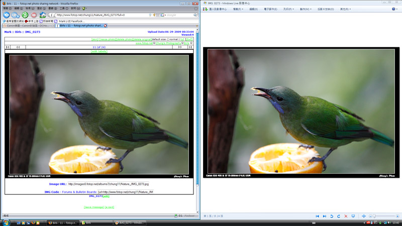Open Firefox 書籤 Bookmarks menu
402x226 pixels.
coord(52,9)
